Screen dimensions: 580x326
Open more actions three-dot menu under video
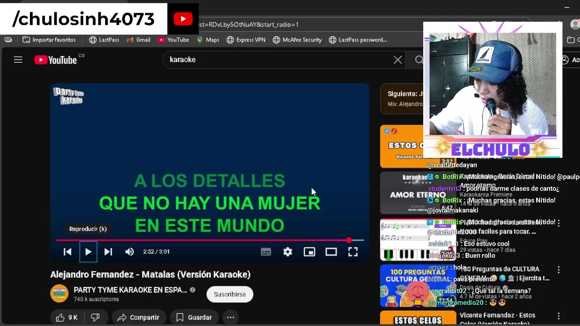[x=230, y=317]
